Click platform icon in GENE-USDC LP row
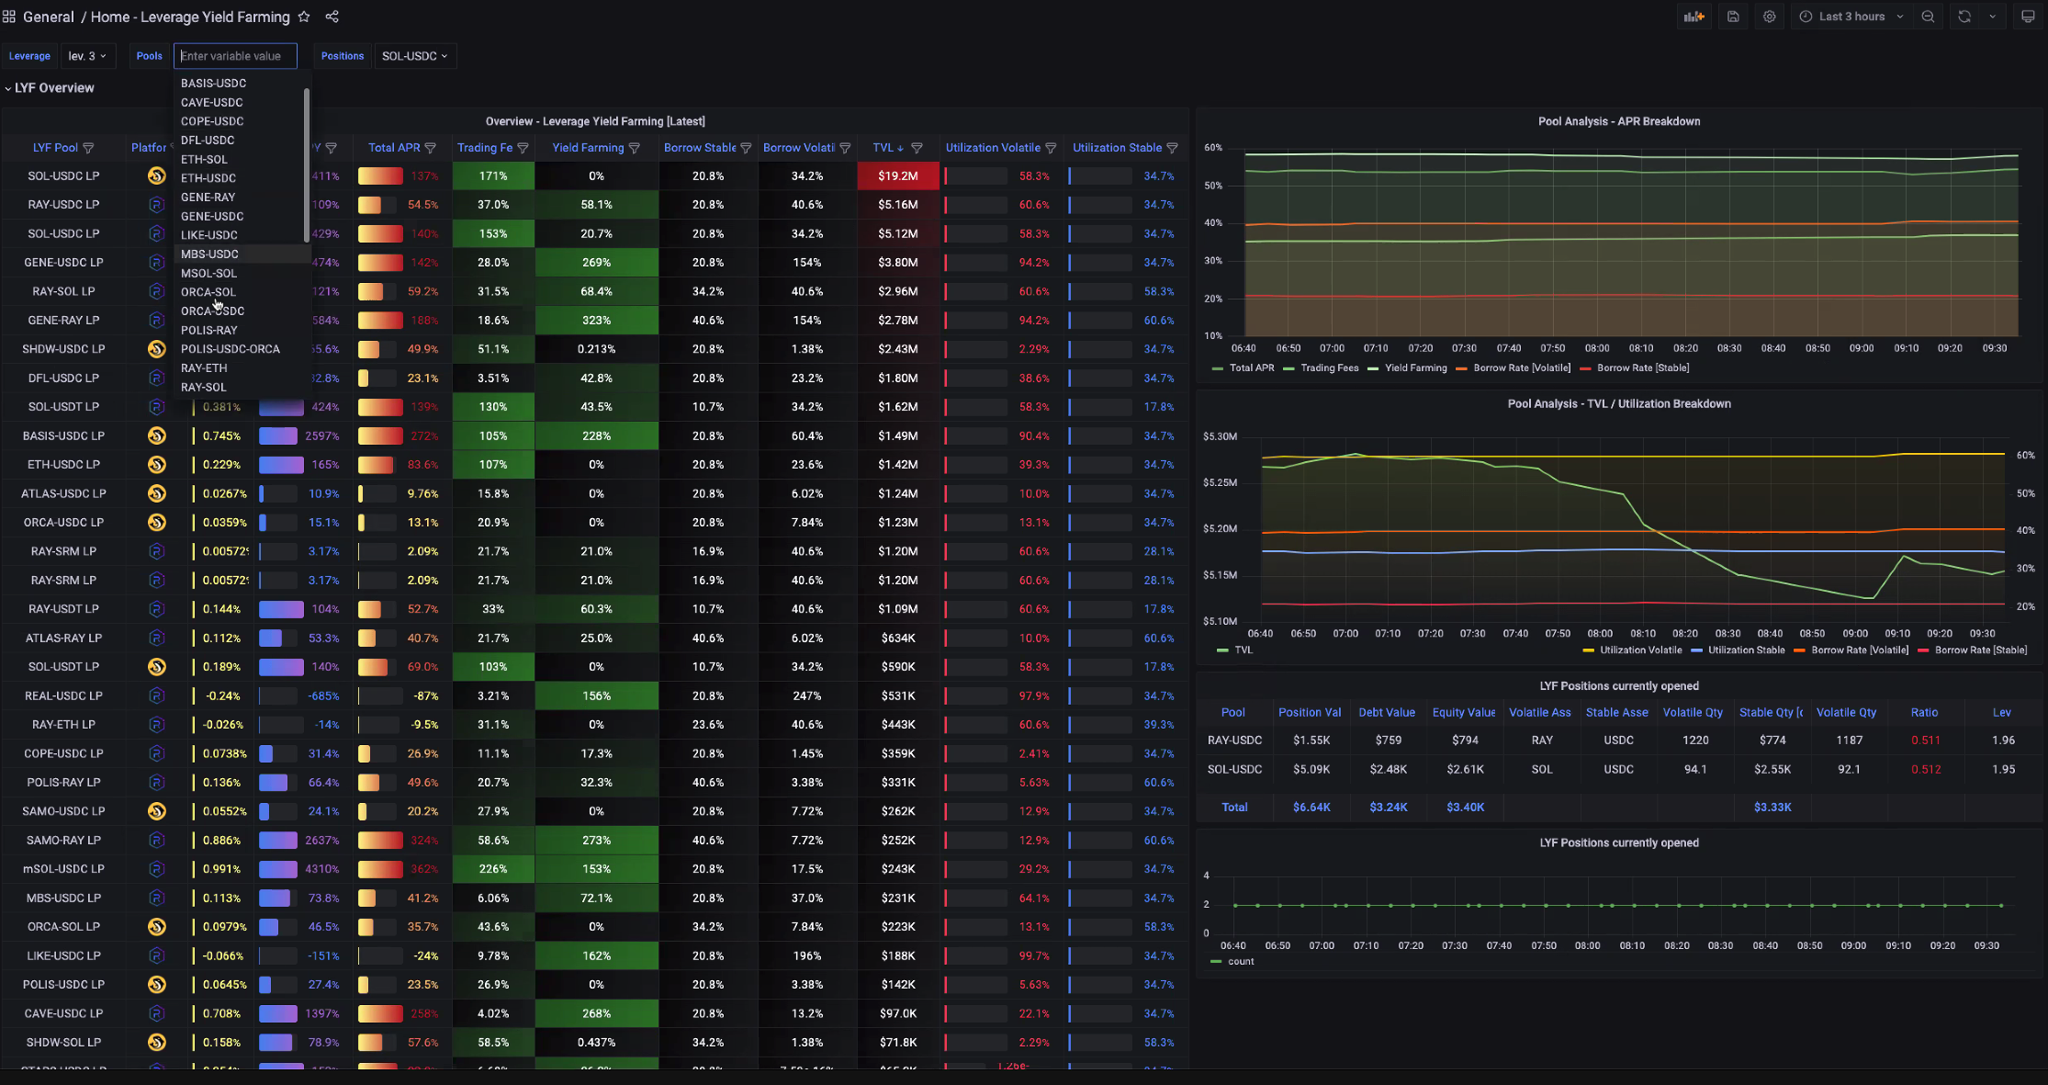2048x1085 pixels. tap(157, 263)
